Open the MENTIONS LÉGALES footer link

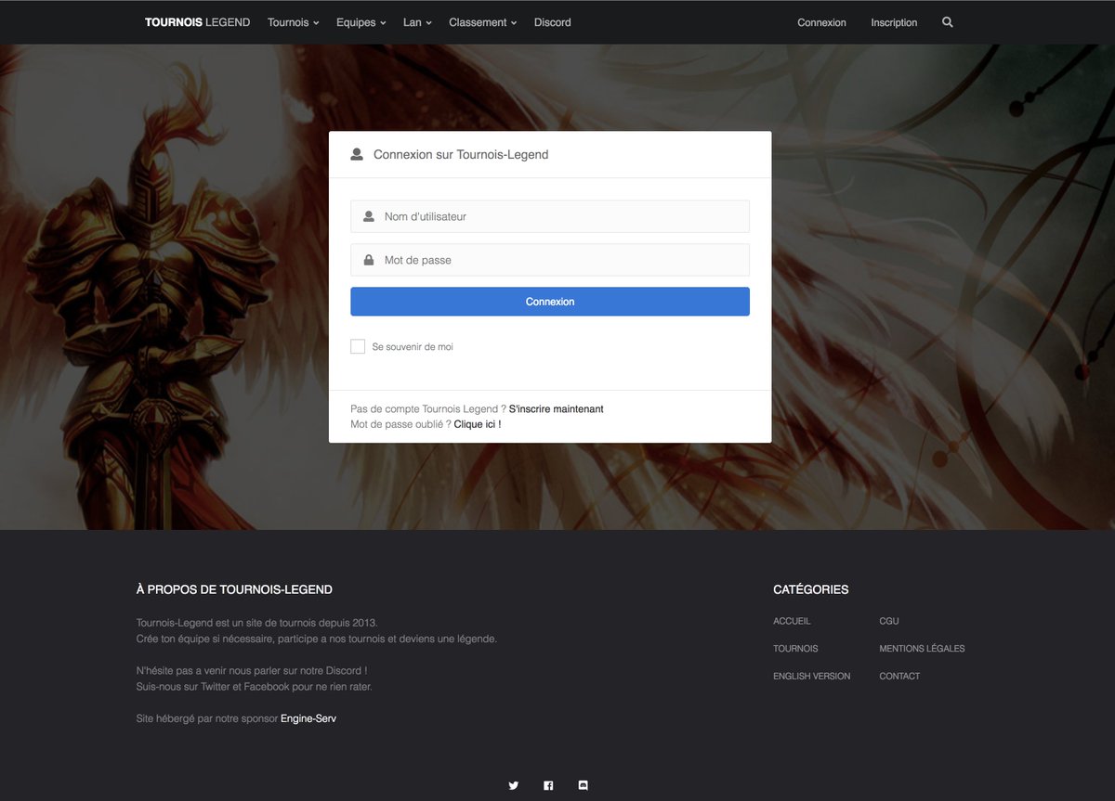(922, 649)
